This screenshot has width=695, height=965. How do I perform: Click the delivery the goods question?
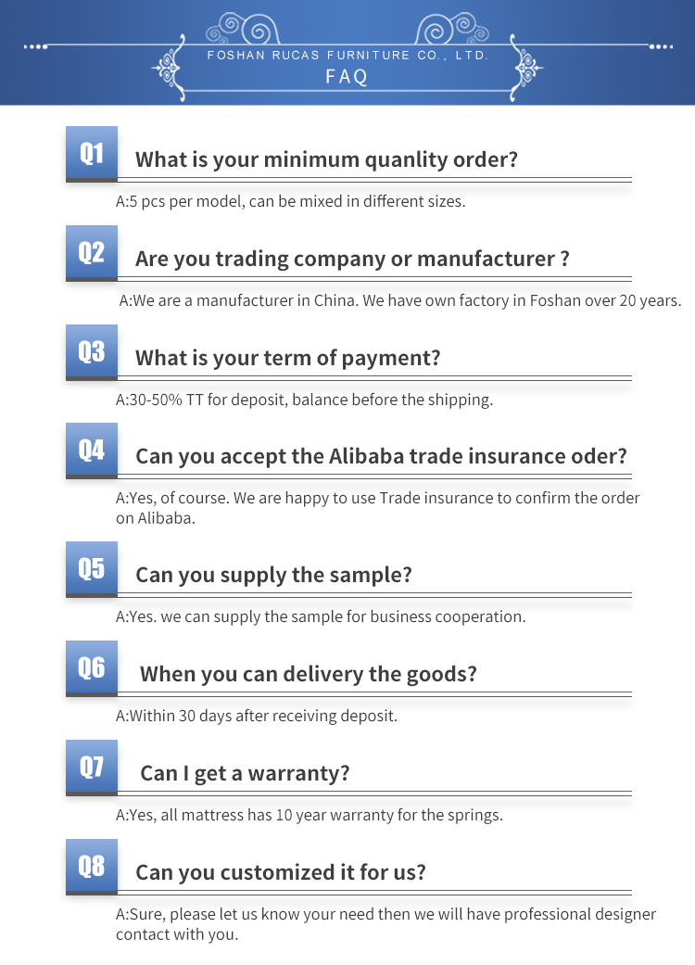[x=308, y=674]
